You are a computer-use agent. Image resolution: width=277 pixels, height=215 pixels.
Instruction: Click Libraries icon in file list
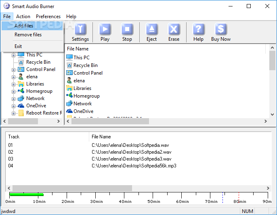coord(69,88)
